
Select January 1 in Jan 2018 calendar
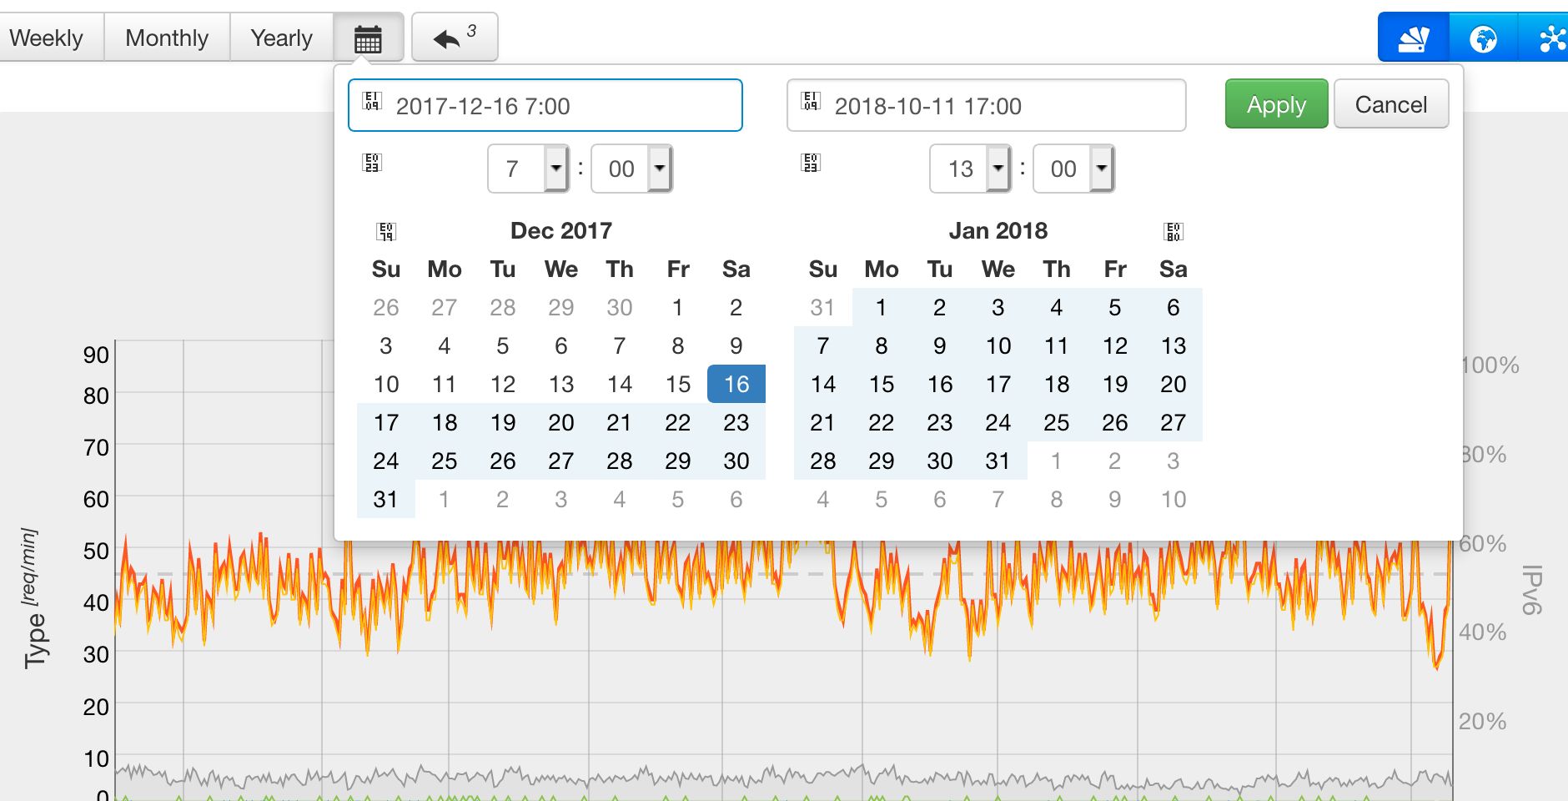coord(882,307)
